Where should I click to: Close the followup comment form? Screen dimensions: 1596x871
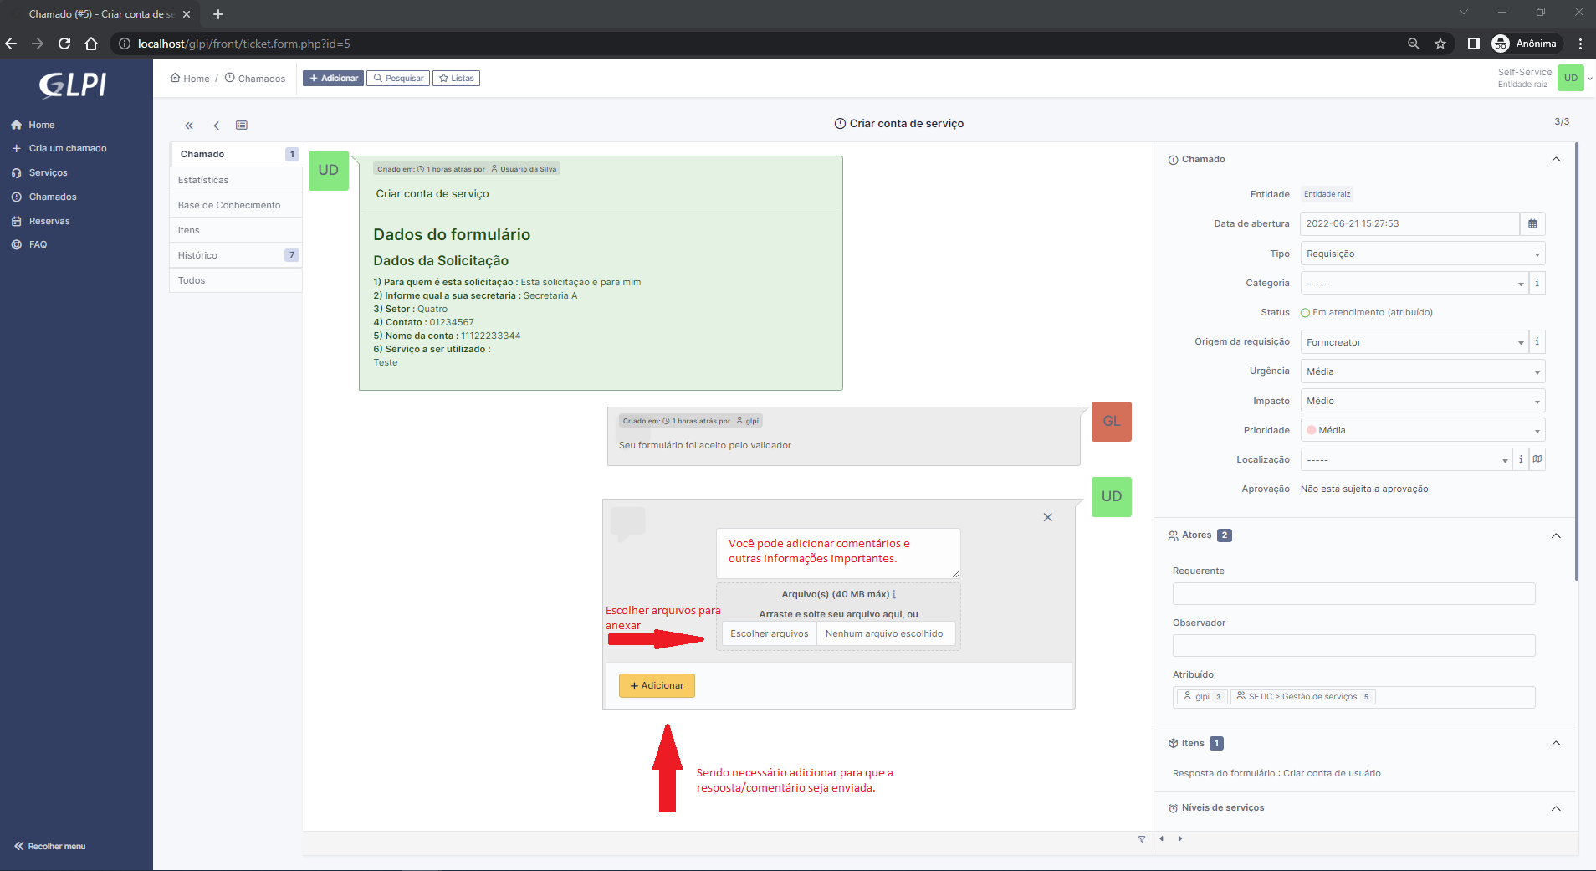[x=1047, y=517]
